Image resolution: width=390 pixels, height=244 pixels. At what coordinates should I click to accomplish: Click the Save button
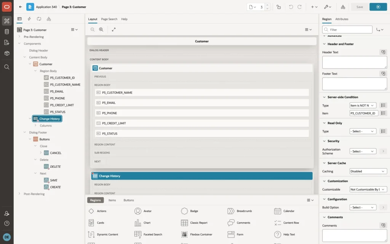[360, 7]
